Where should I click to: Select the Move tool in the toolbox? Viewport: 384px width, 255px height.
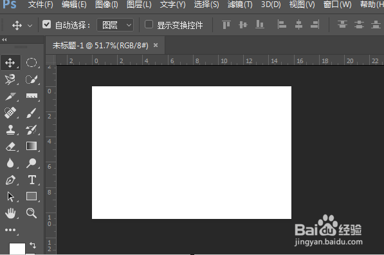(10, 62)
